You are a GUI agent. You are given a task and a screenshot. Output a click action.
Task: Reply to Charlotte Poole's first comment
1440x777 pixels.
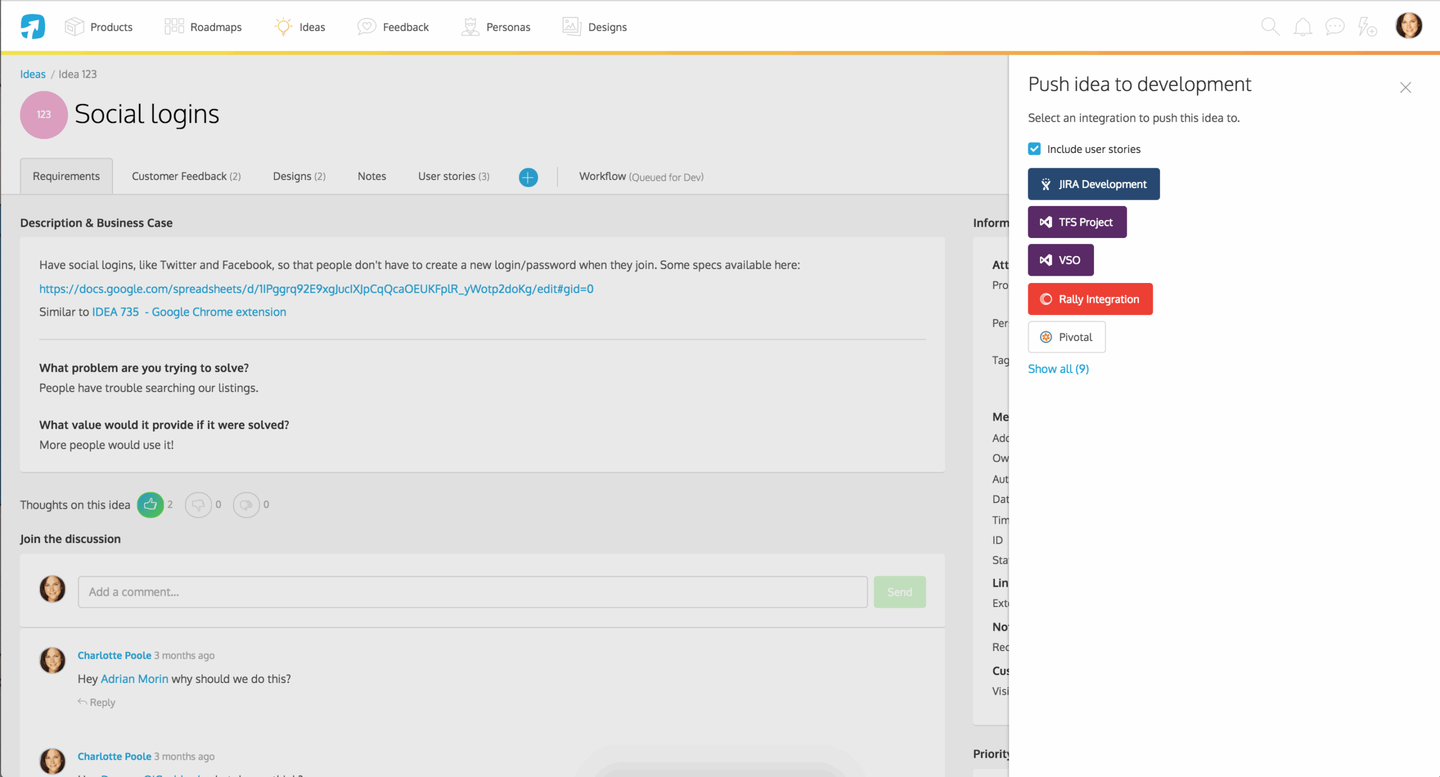96,702
